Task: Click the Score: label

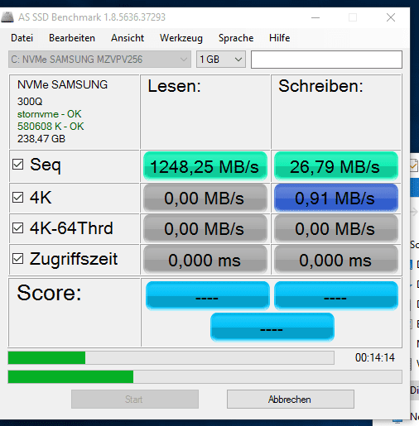Action: click(49, 293)
